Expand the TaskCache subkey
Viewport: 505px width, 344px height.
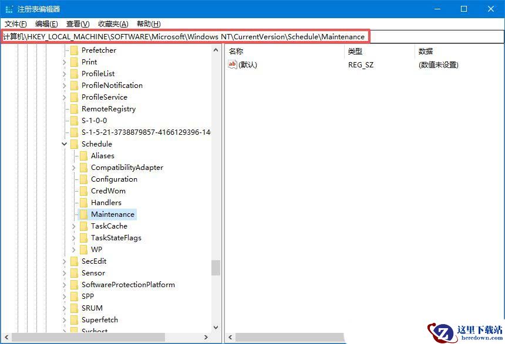click(74, 226)
